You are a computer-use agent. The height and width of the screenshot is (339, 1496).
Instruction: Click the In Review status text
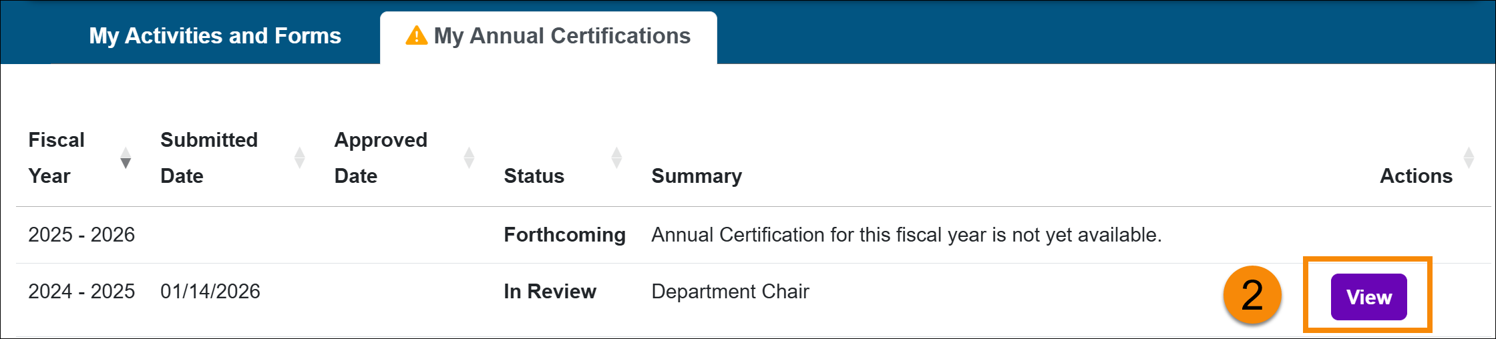point(550,292)
